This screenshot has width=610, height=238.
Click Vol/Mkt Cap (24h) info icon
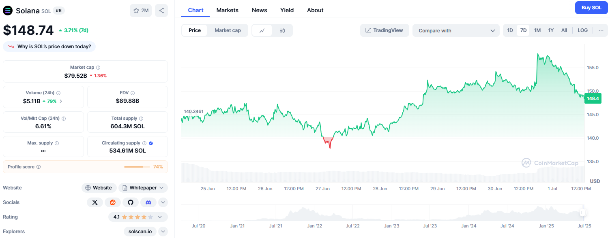tap(64, 119)
